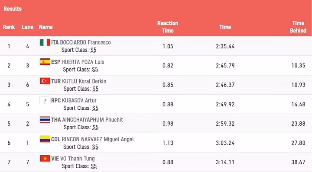Screen dimensions: 312x172
Task: Click the S5 class under KUBASOV Artur
Action: pyautogui.click(x=95, y=108)
